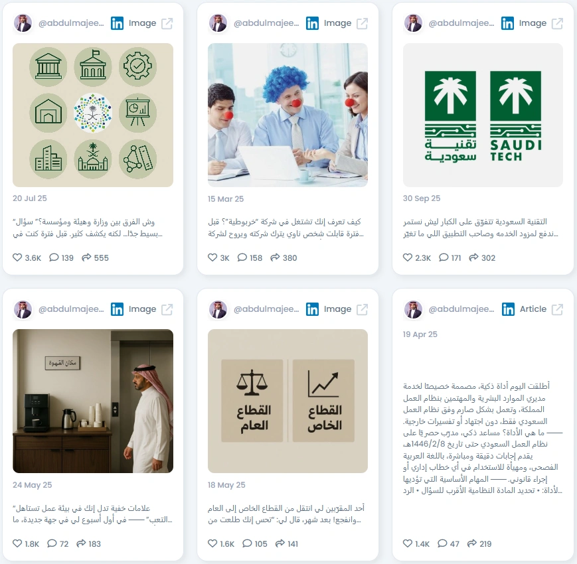Open external link on 24 May 25 post
This screenshot has height=564, width=577.
167,310
